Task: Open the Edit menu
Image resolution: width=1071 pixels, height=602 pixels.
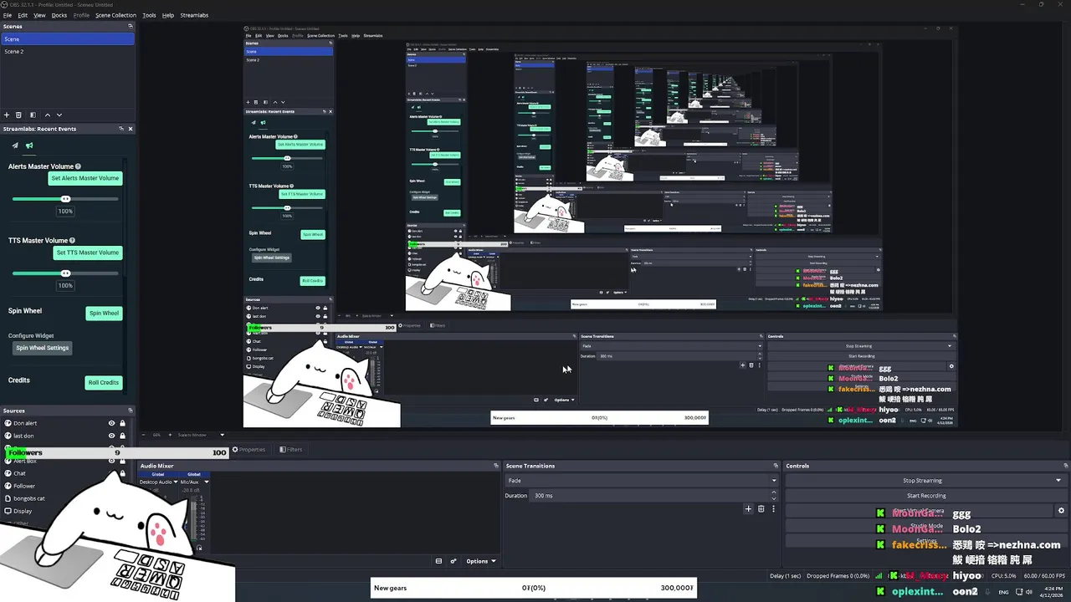Action: (23, 15)
